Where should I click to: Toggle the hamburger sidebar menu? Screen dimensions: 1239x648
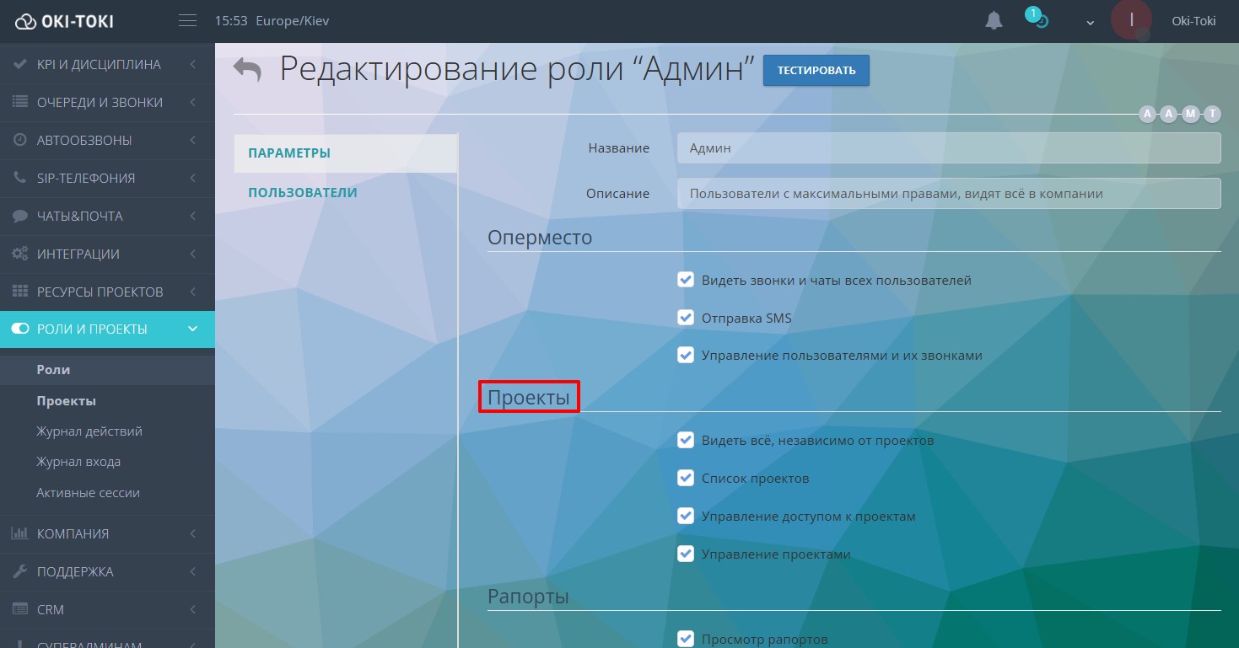(187, 21)
